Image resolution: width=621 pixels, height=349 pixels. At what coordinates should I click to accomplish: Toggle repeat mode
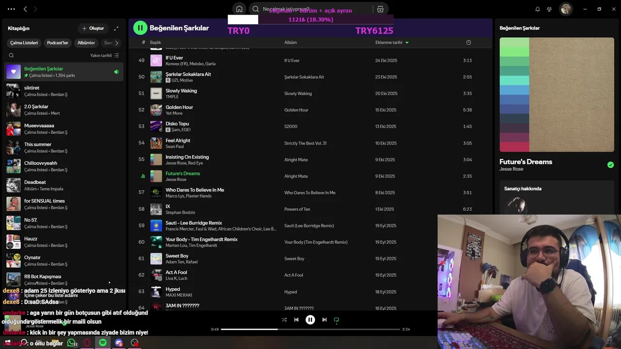[x=336, y=319]
